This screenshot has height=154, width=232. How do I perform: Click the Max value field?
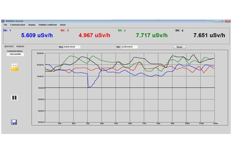pyautogui.click(x=72, y=47)
